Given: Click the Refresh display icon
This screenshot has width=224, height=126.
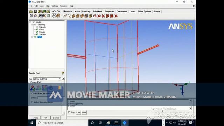Looking at the screenshot, I should (48, 16).
